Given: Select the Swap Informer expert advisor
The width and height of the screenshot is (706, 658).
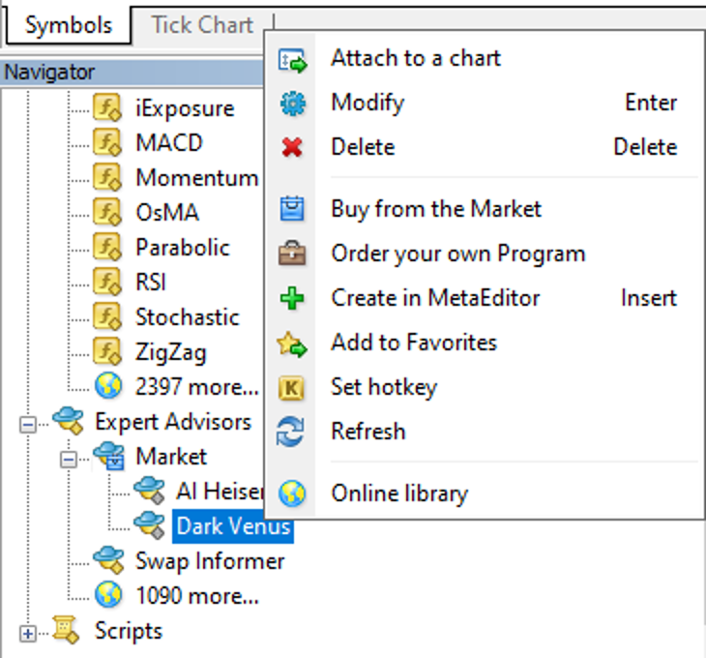Looking at the screenshot, I should [209, 561].
